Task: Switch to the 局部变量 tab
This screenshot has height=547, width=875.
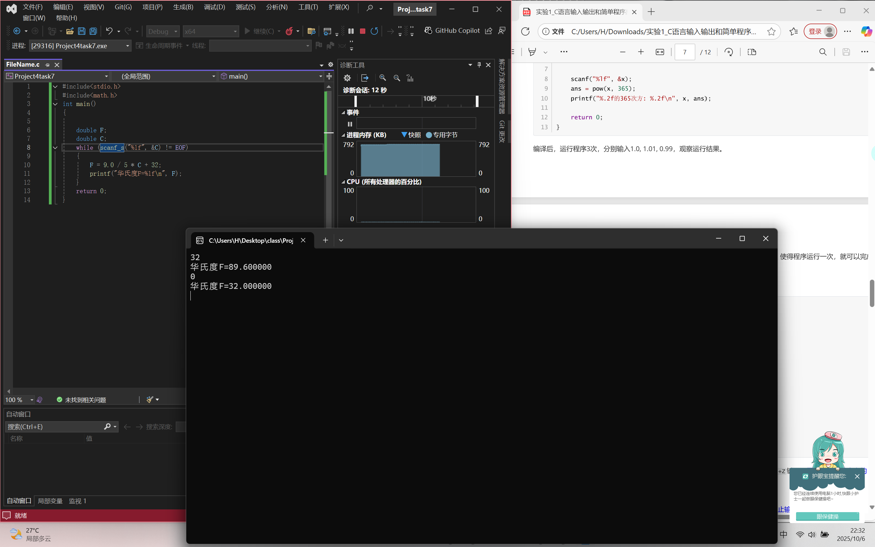Action: pyautogui.click(x=50, y=501)
